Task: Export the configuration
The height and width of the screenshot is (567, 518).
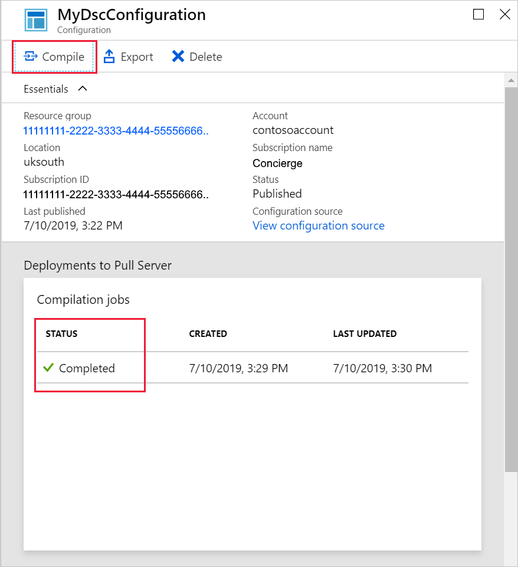Action: click(129, 57)
